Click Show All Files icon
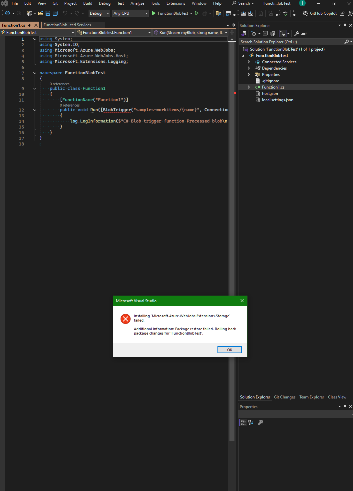353x491 pixels. point(272,34)
